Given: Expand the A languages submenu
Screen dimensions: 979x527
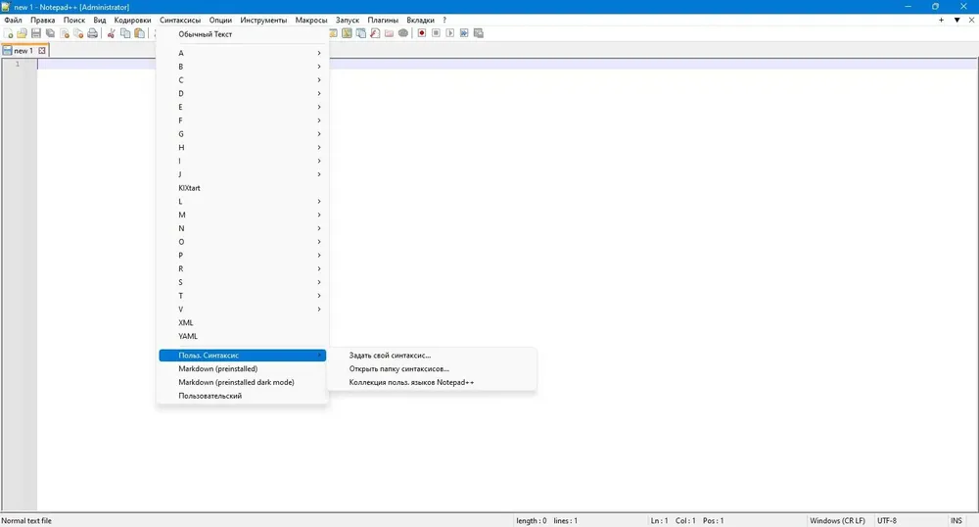Looking at the screenshot, I should point(242,53).
